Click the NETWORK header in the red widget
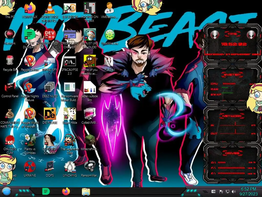Viewport: 262px width, 197px height. pyautogui.click(x=232, y=116)
